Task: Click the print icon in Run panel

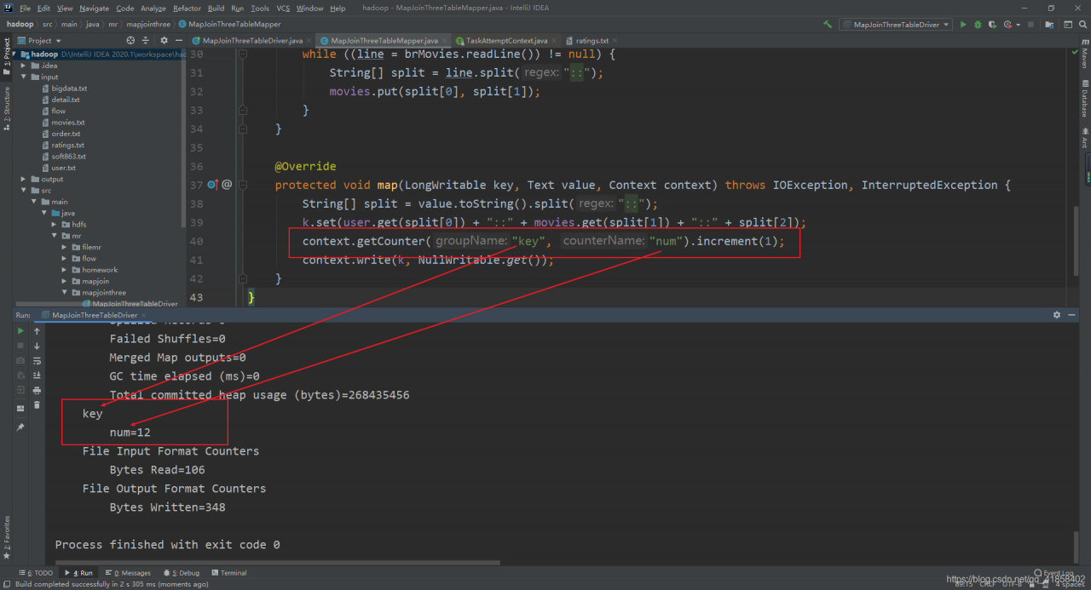Action: pyautogui.click(x=37, y=390)
